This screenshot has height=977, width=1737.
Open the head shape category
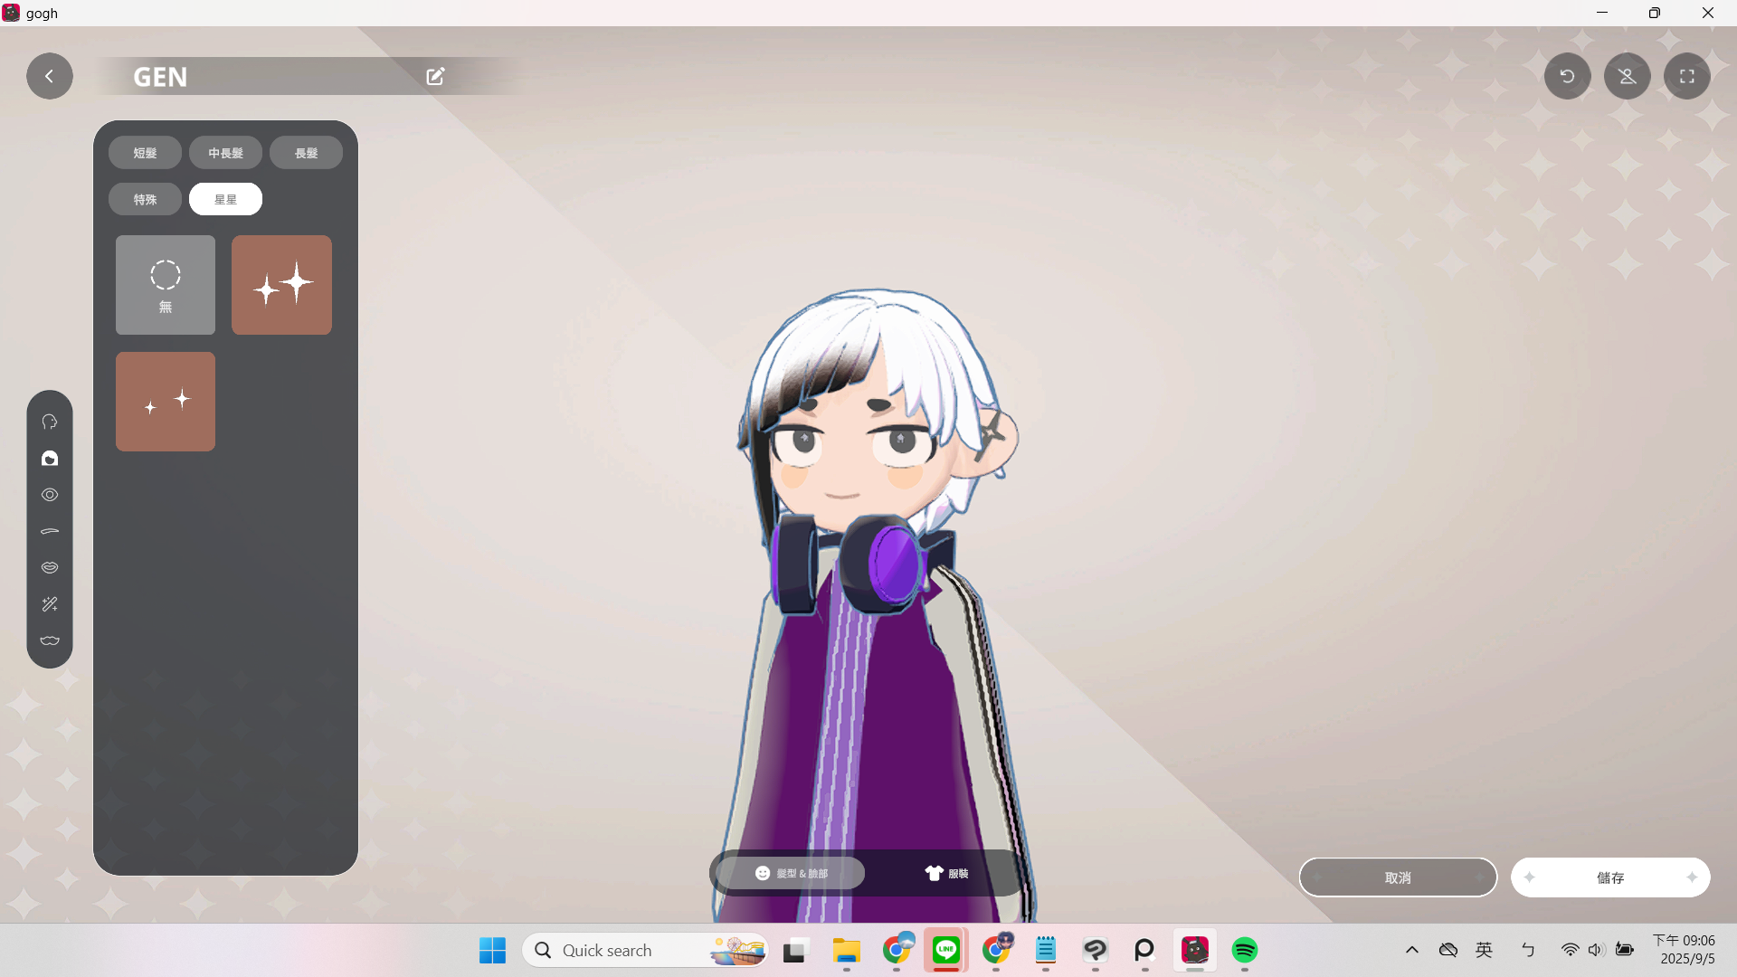click(x=50, y=422)
